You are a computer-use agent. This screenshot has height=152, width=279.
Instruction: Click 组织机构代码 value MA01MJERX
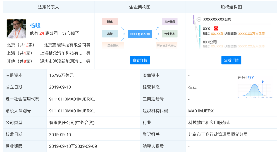[201, 111]
